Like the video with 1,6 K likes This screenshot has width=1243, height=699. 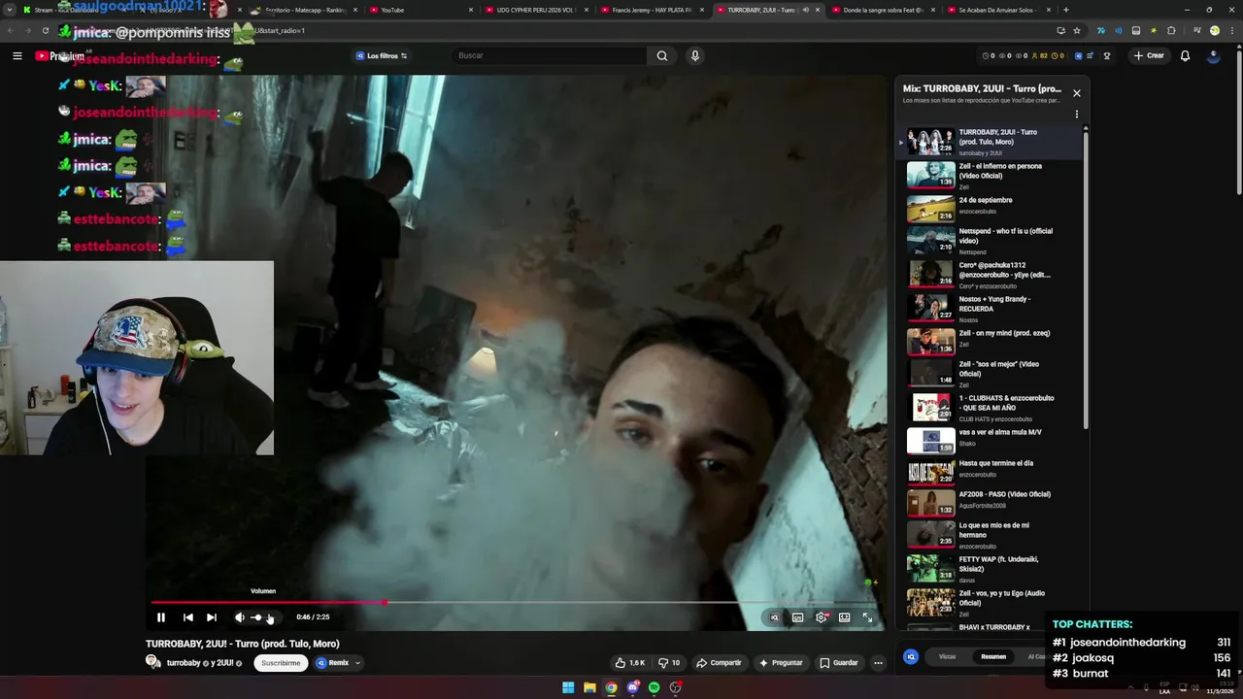(x=630, y=663)
